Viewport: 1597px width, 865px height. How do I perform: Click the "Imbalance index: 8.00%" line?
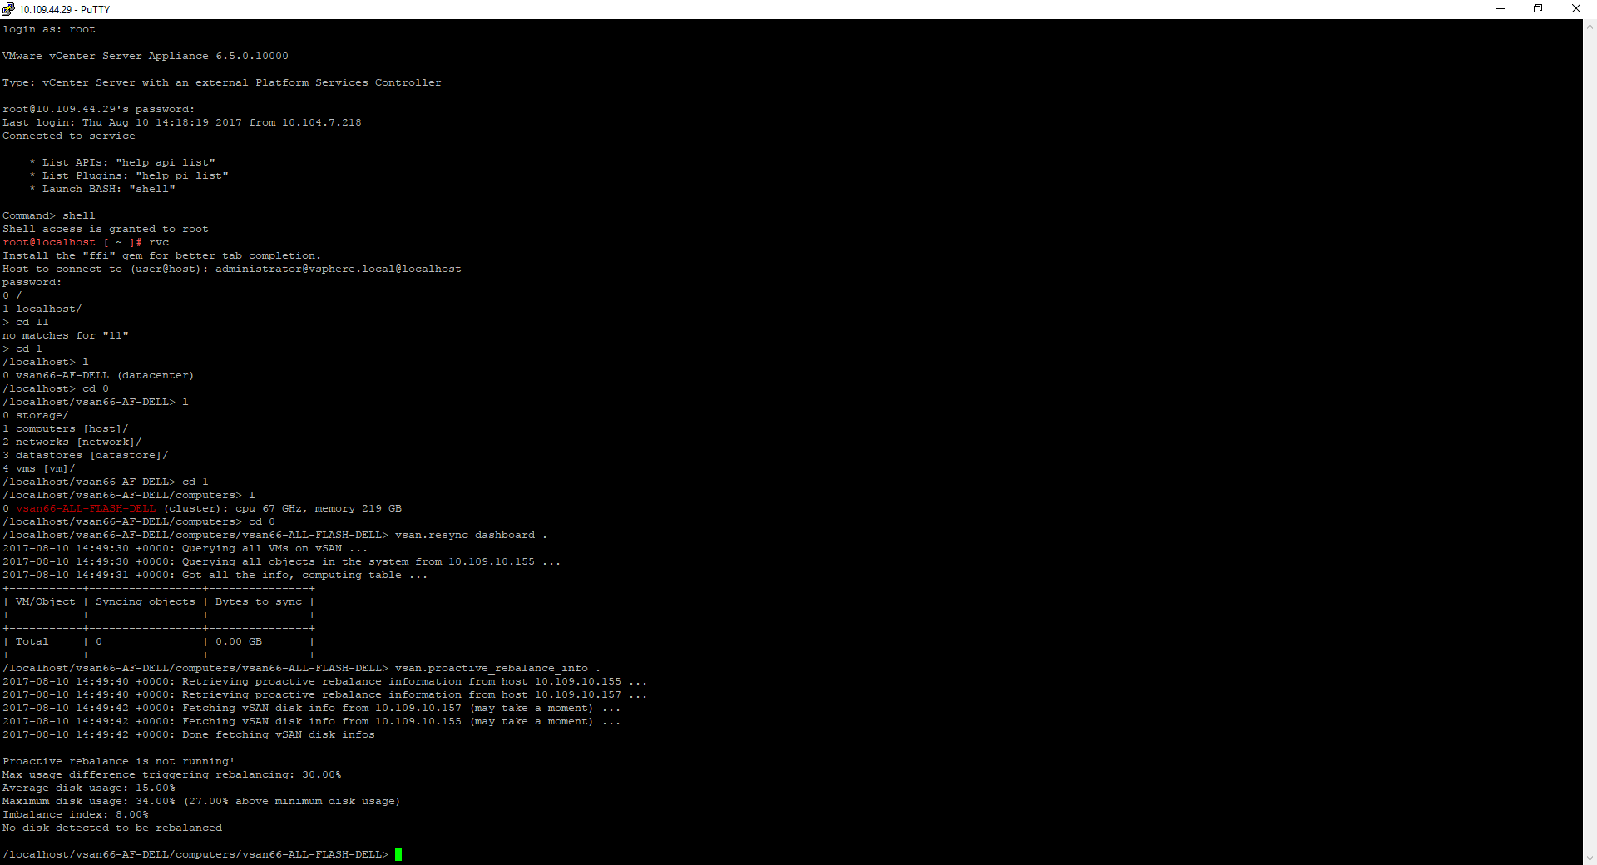[75, 815]
